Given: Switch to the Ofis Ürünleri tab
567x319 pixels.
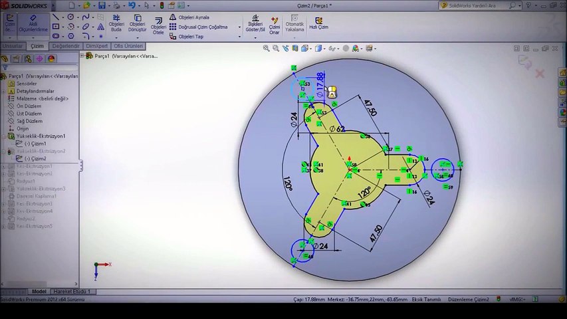Looking at the screenshot, I should click(x=128, y=46).
